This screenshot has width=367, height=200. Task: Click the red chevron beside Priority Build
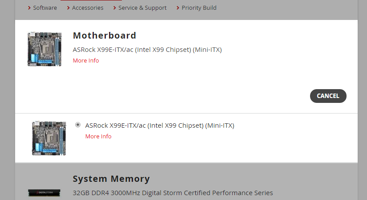click(x=178, y=8)
